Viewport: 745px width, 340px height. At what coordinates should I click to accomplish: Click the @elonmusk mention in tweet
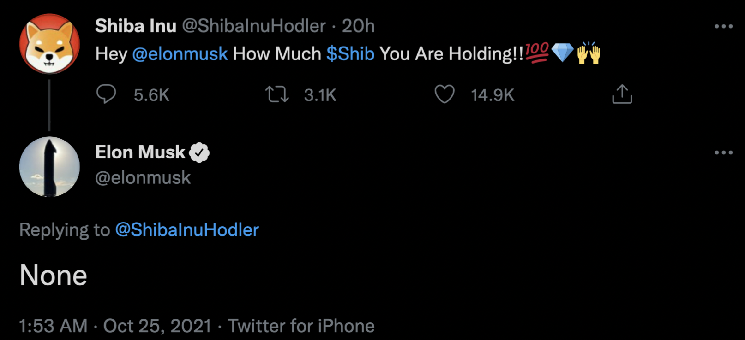pos(180,54)
